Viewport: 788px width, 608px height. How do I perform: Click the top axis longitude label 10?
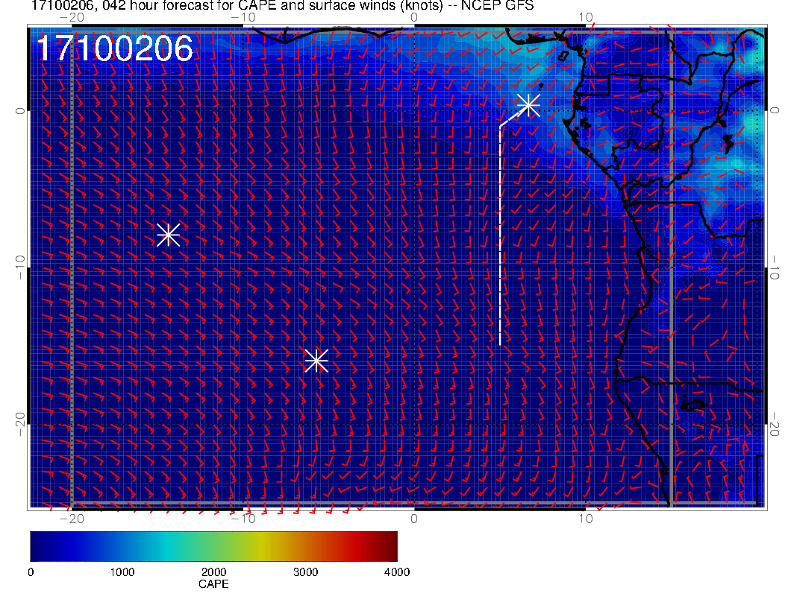tap(586, 18)
